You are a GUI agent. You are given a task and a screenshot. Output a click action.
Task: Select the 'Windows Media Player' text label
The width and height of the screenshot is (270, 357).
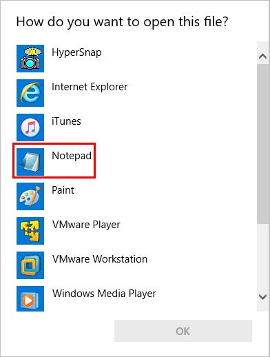(x=104, y=294)
